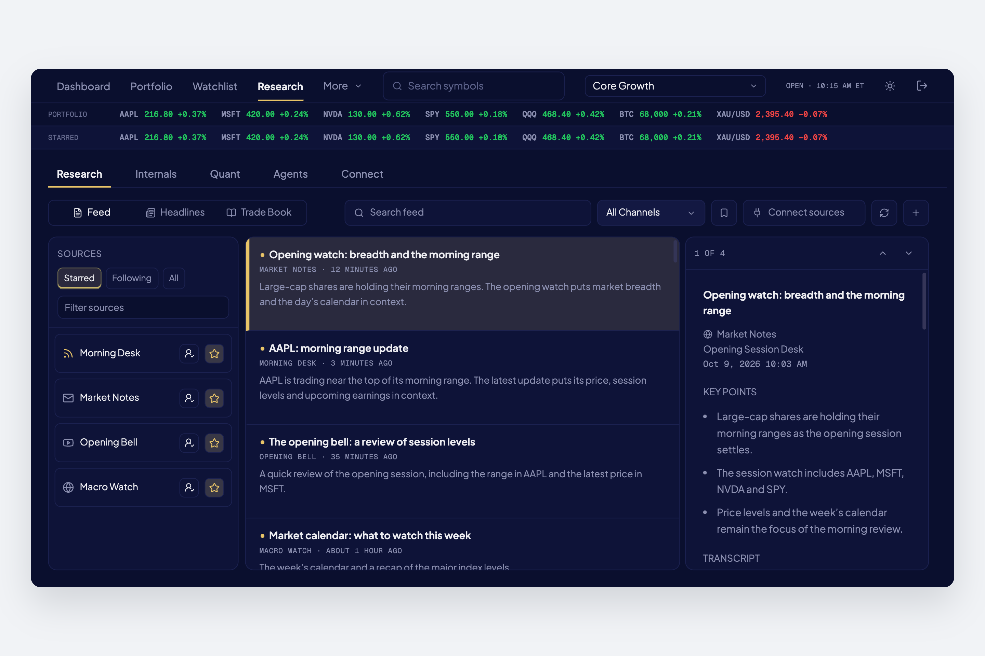Switch to the Headlines view
The width and height of the screenshot is (985, 656).
(x=175, y=213)
